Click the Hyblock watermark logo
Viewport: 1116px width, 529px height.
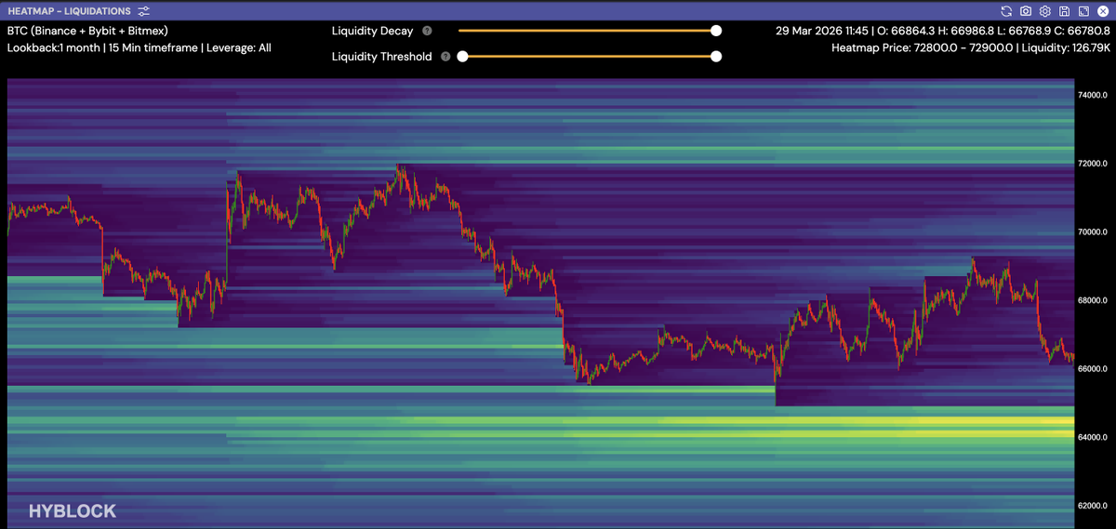click(x=73, y=511)
